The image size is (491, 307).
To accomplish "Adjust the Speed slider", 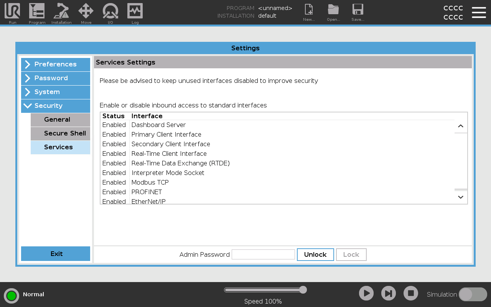I will tap(265, 290).
